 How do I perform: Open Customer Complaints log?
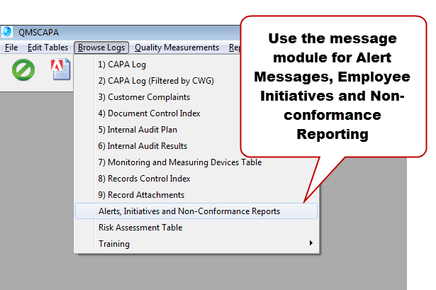click(144, 97)
